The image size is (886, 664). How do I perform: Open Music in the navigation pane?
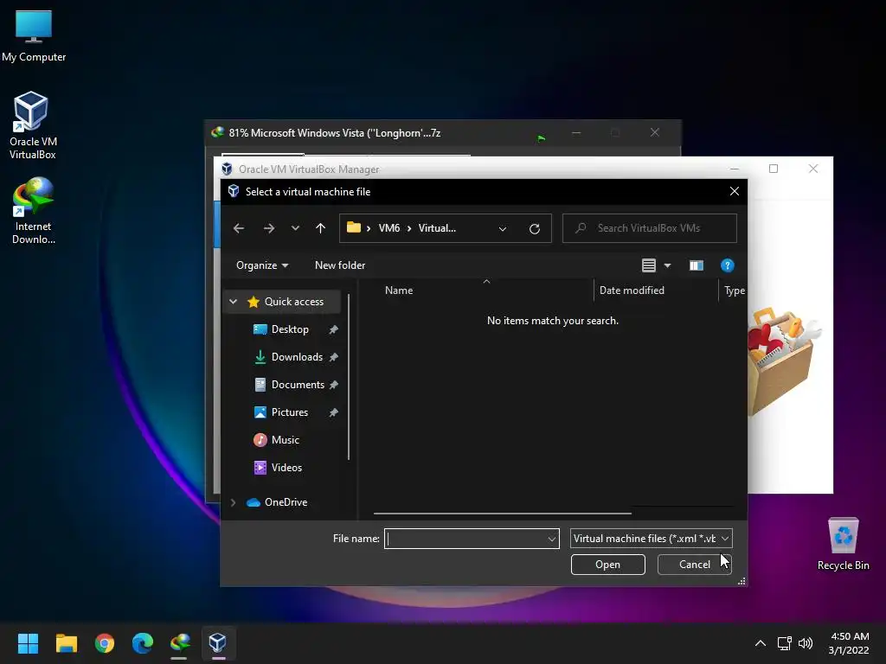(x=285, y=440)
